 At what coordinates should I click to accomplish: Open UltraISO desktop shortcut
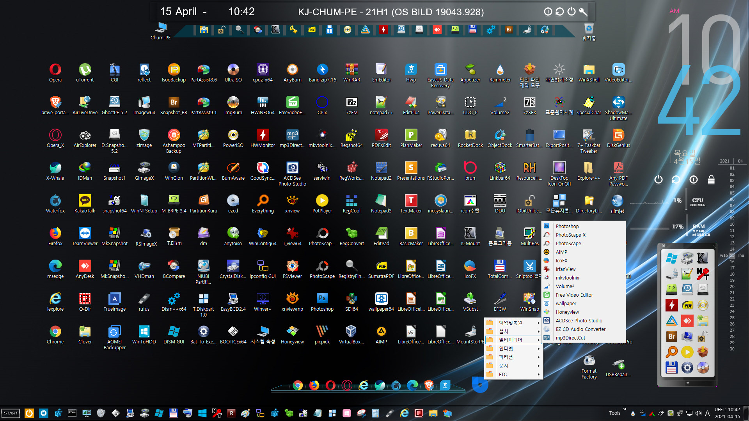pos(233,73)
